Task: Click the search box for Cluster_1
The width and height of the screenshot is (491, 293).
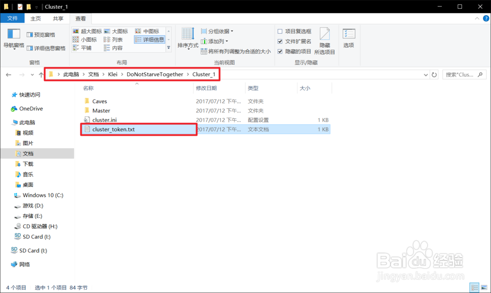Action: coord(464,75)
